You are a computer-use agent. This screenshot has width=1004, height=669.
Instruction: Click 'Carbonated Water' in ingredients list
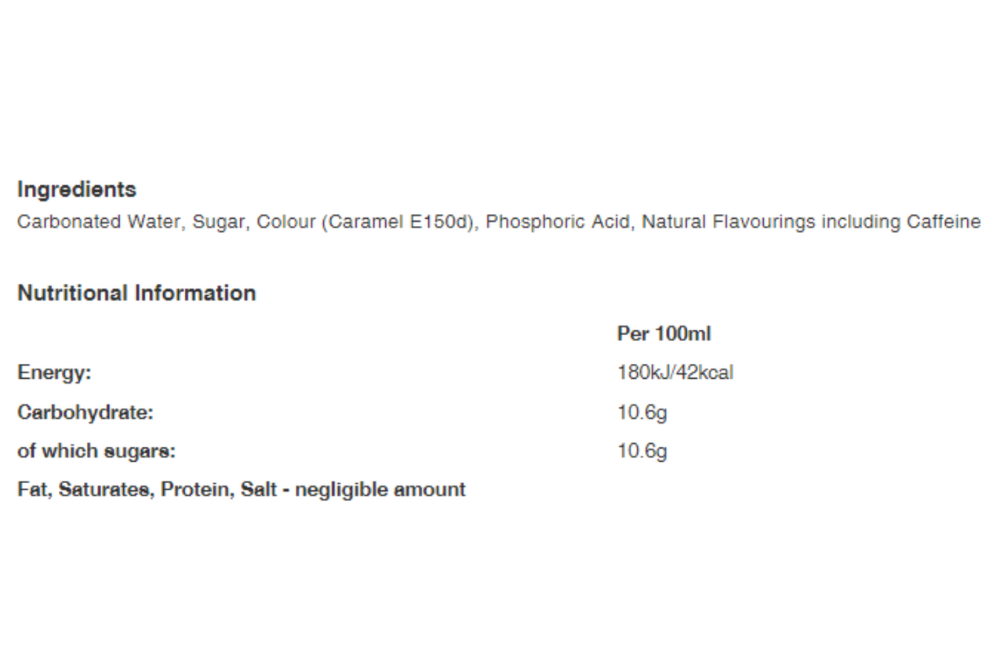(100, 223)
